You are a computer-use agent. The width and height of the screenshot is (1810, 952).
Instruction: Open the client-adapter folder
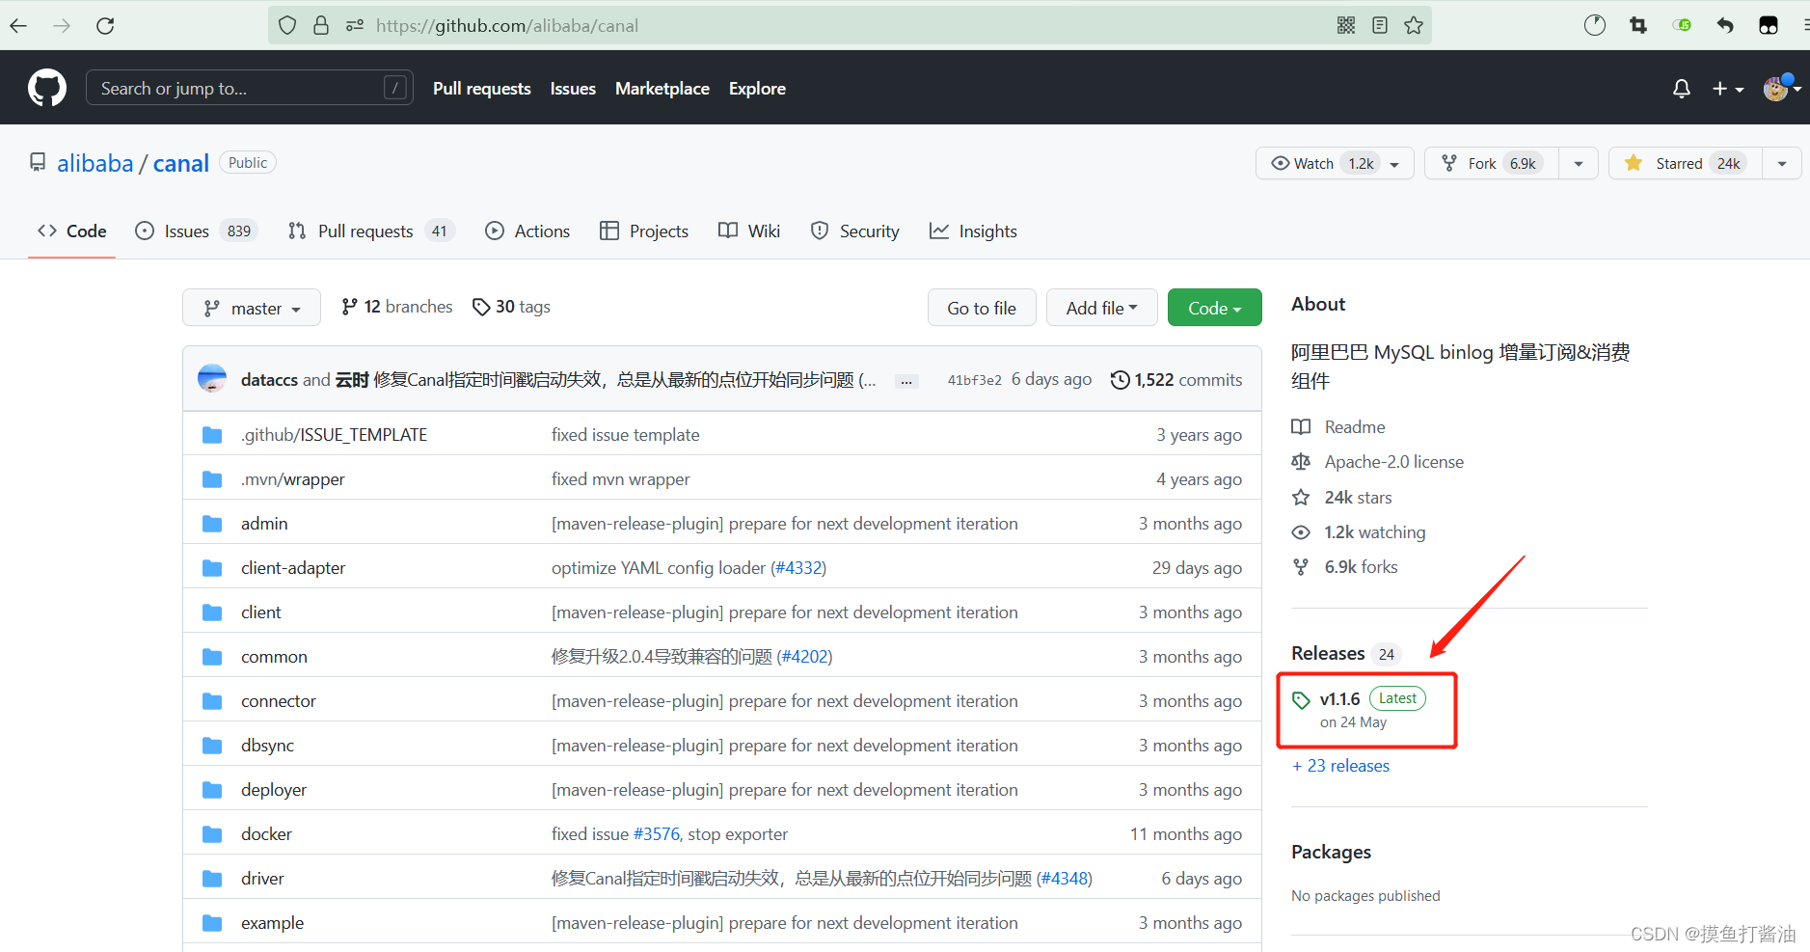293,568
